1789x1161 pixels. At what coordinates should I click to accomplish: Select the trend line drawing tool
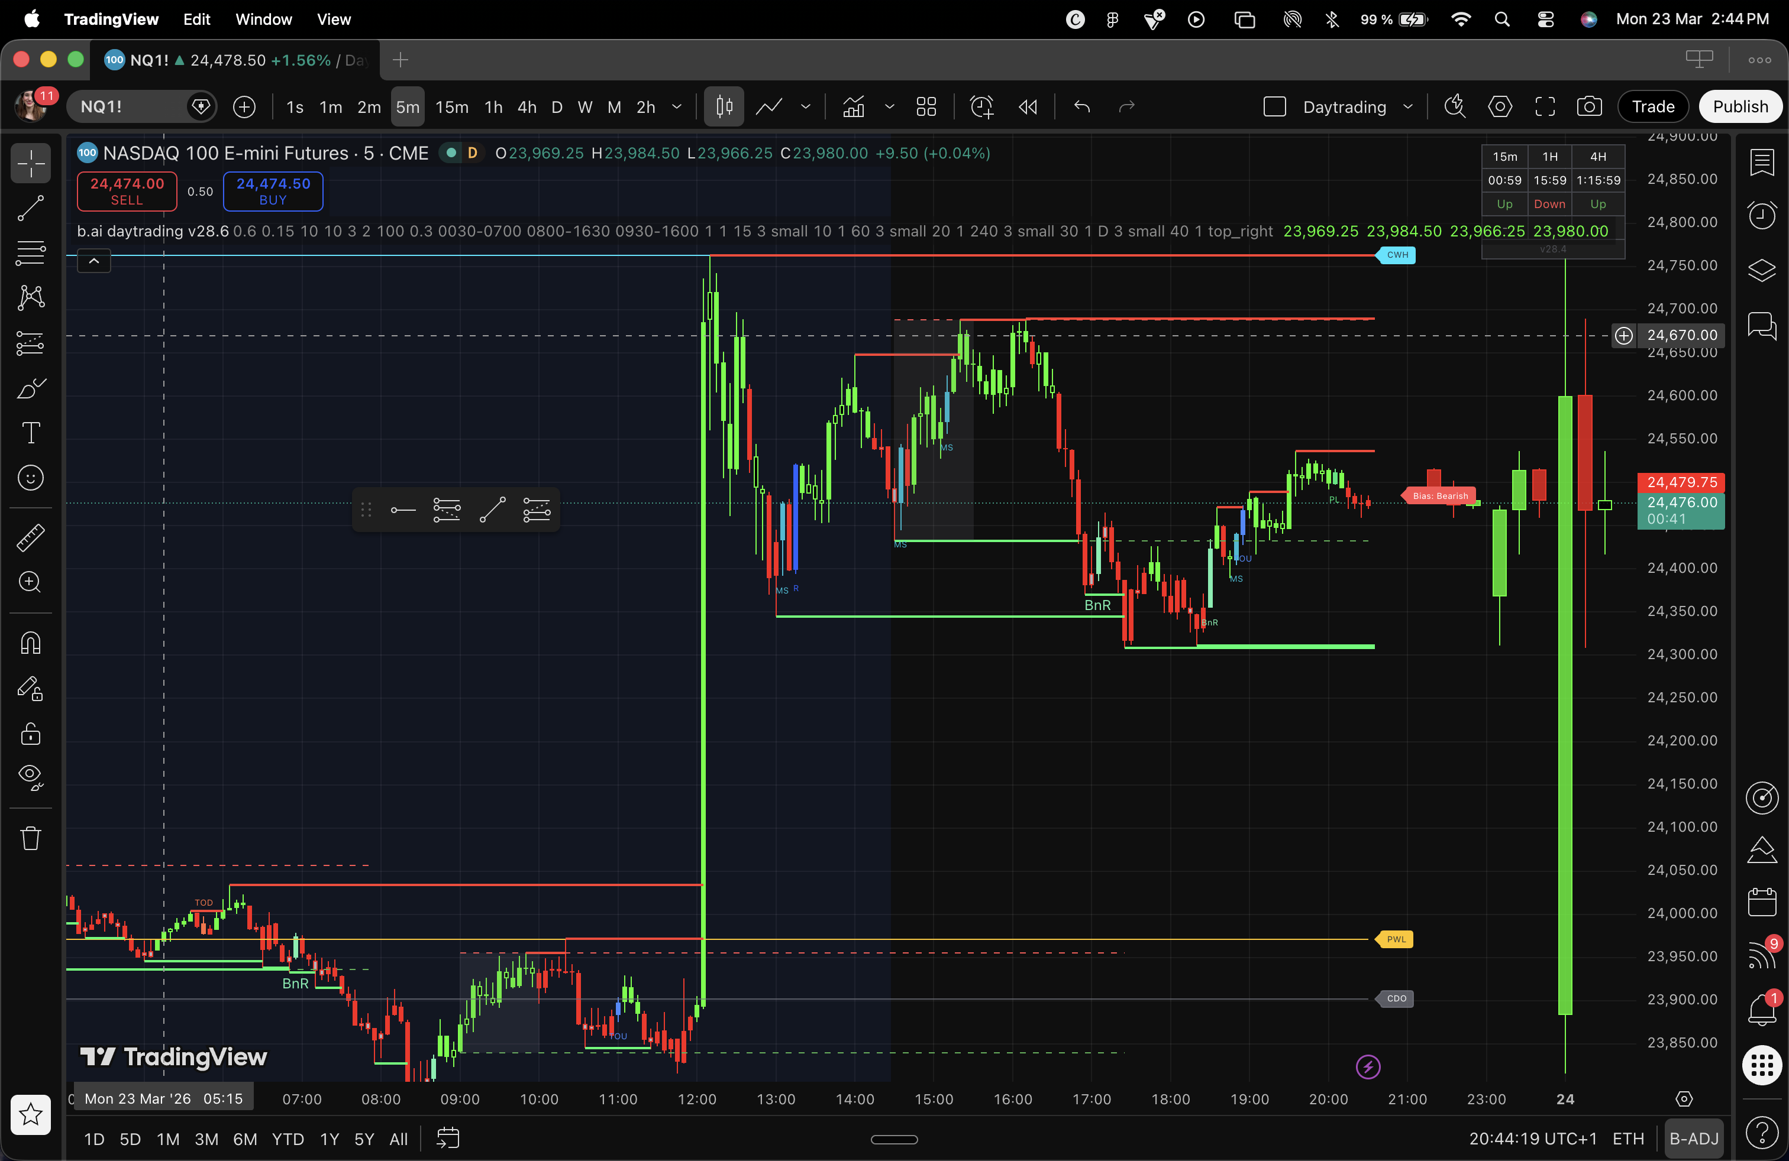click(31, 208)
